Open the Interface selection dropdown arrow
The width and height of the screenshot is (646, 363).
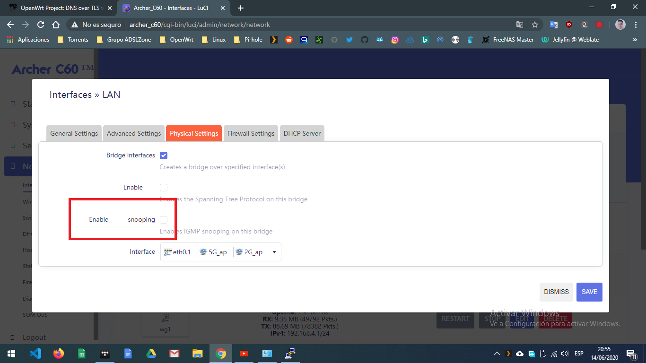tap(274, 252)
